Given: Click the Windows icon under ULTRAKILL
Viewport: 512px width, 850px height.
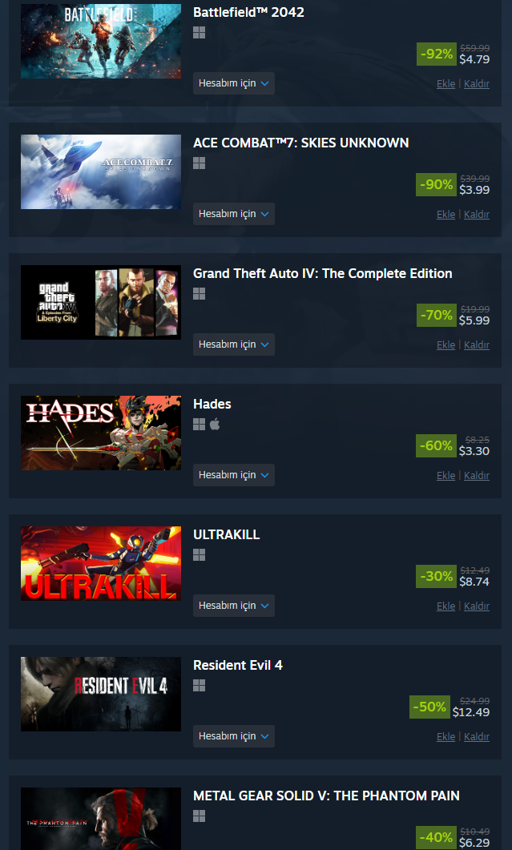Looking at the screenshot, I should pyautogui.click(x=199, y=555).
